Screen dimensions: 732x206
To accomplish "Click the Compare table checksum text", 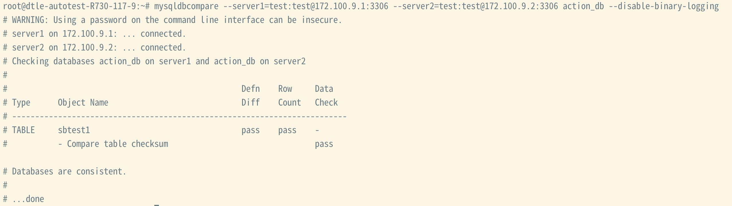I will point(117,144).
